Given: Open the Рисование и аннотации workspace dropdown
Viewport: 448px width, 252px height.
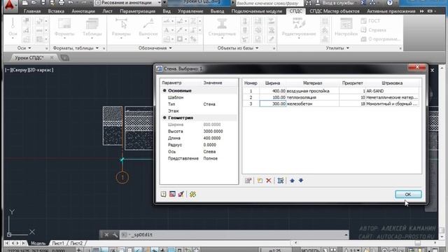Looking at the screenshot, I should click(x=160, y=3).
